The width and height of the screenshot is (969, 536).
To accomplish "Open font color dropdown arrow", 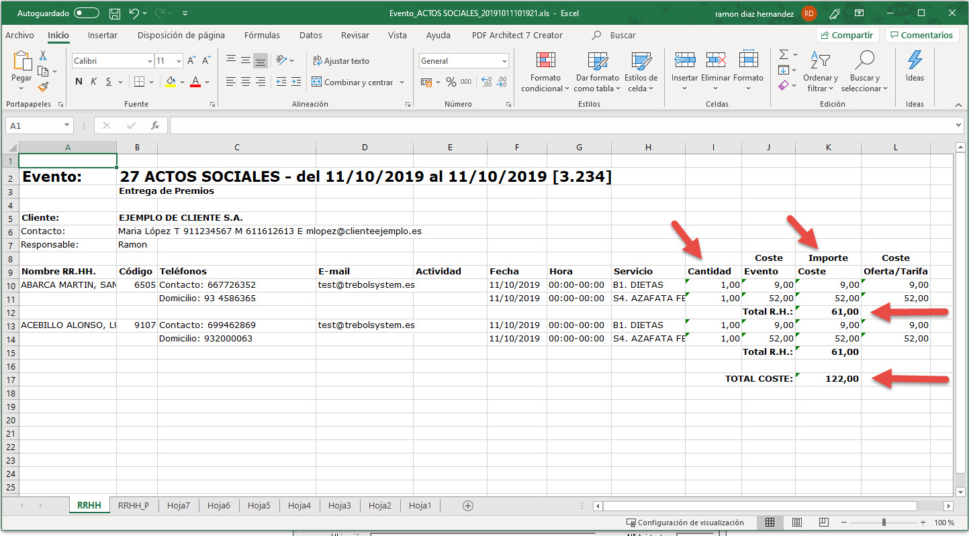I will coord(207,82).
